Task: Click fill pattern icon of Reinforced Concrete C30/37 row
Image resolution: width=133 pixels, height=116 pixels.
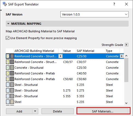Action: 8,62
